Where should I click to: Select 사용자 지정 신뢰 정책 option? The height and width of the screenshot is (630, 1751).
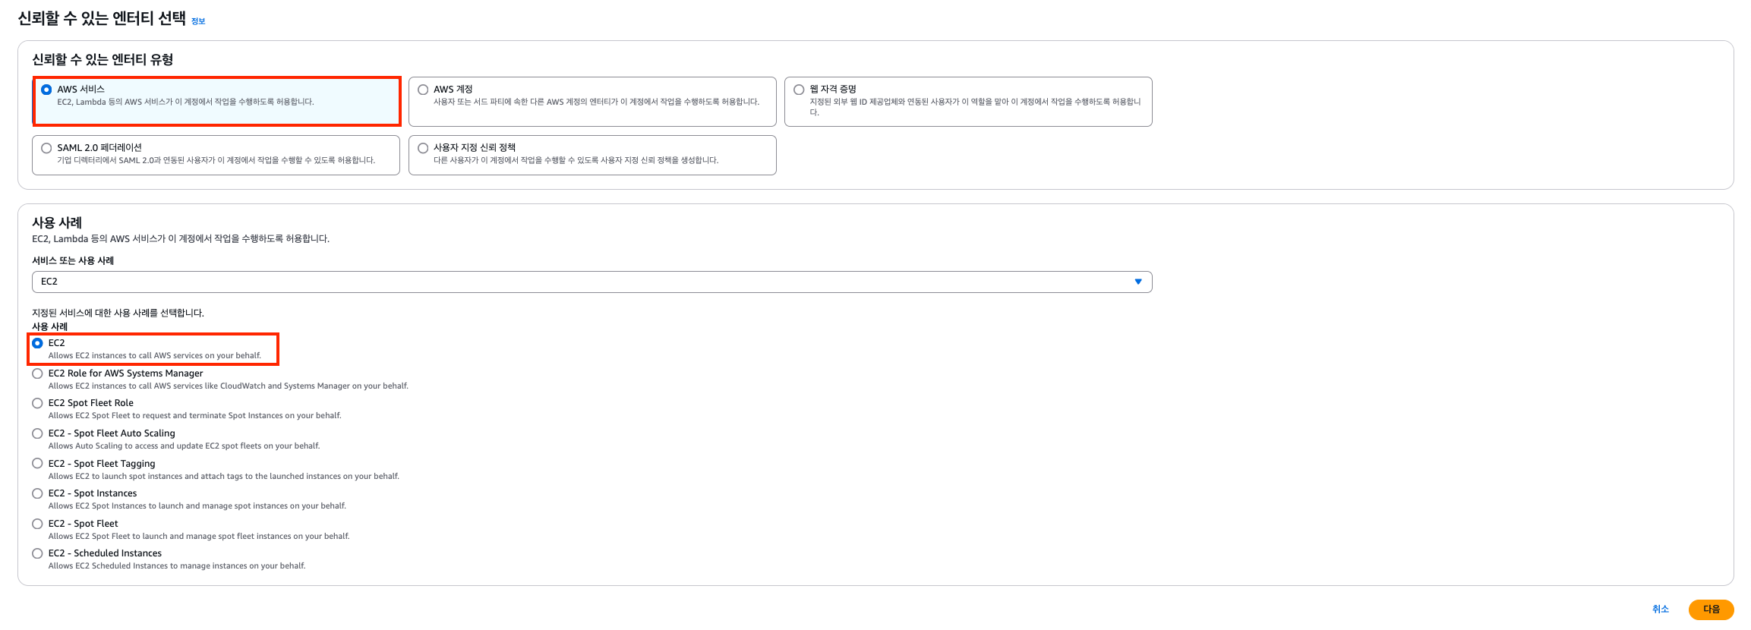(423, 148)
